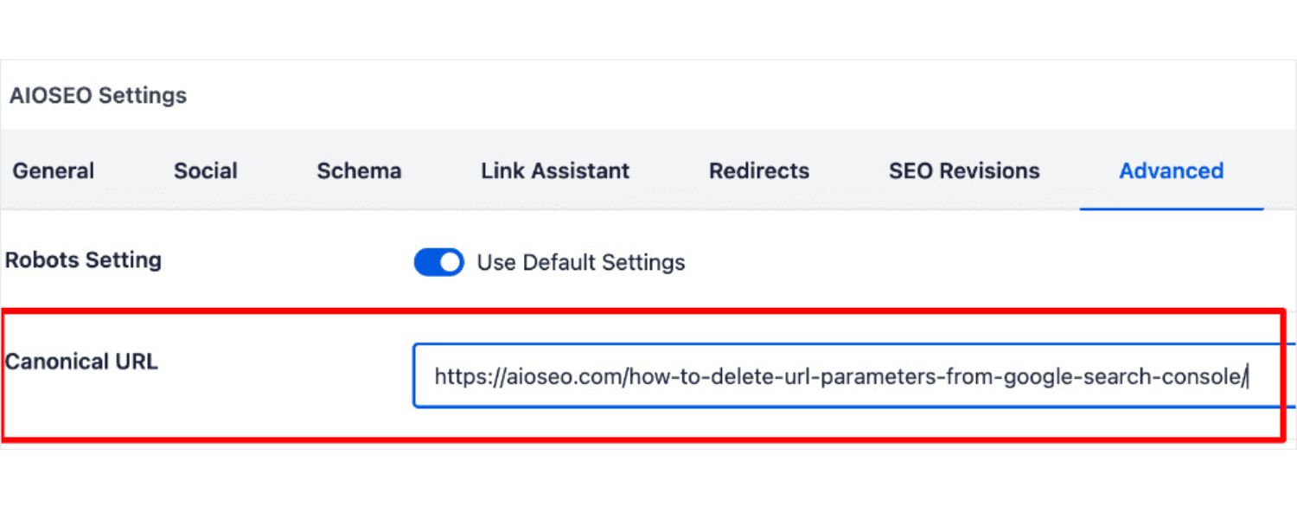The image size is (1297, 519).
Task: Click the blue underline beneath Advanced tab
Action: click(x=1171, y=208)
